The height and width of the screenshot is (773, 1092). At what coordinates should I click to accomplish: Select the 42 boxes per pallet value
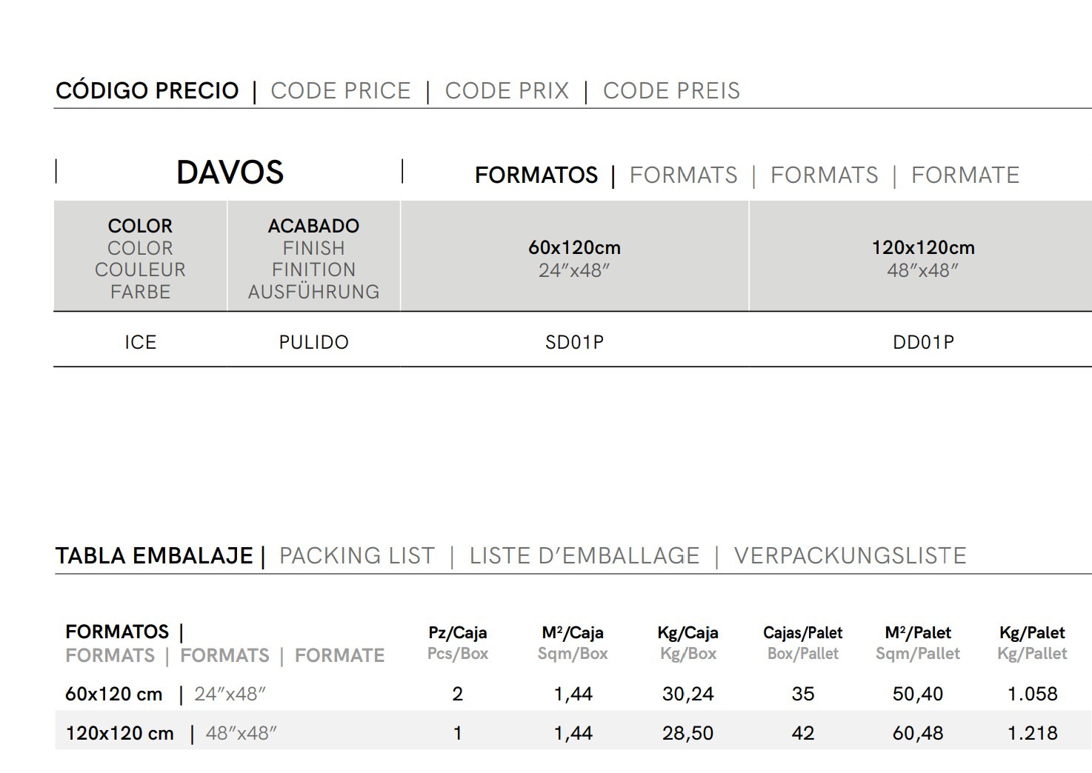pyautogui.click(x=802, y=733)
